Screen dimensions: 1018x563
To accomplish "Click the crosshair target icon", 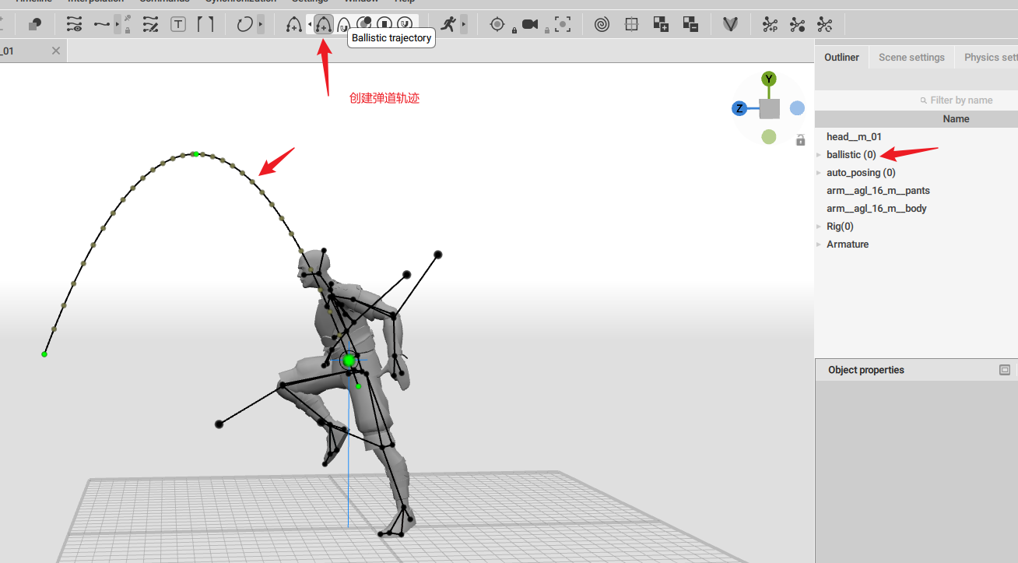I will point(497,25).
